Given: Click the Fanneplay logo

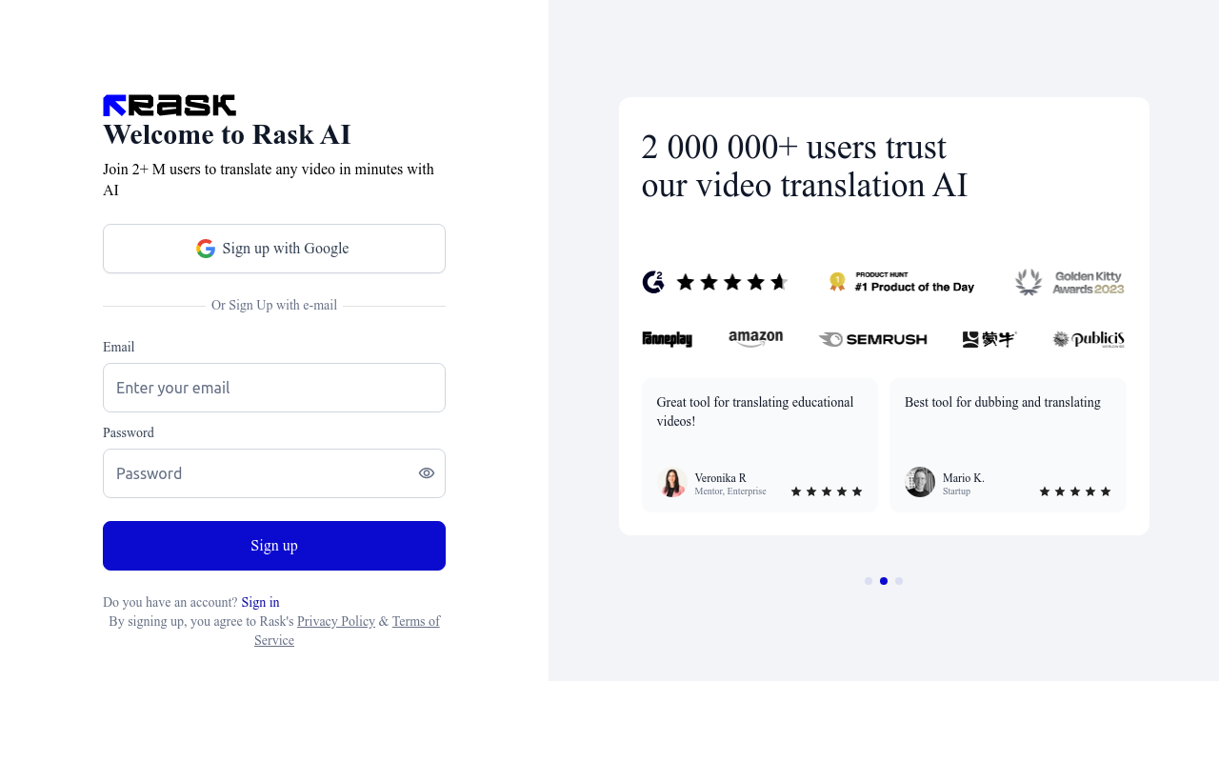Looking at the screenshot, I should click(x=667, y=339).
